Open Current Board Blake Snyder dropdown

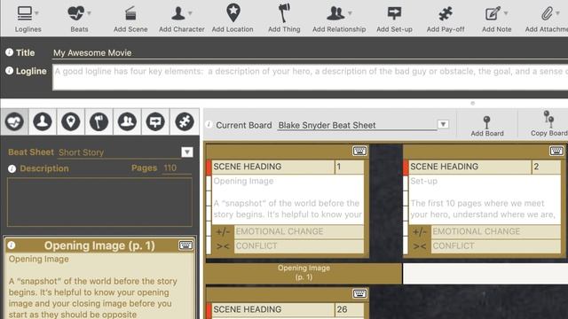[443, 124]
